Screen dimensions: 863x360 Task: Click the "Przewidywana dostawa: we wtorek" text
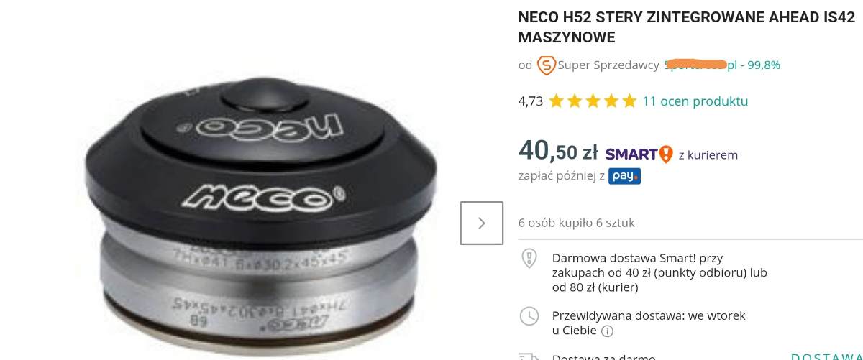point(649,315)
